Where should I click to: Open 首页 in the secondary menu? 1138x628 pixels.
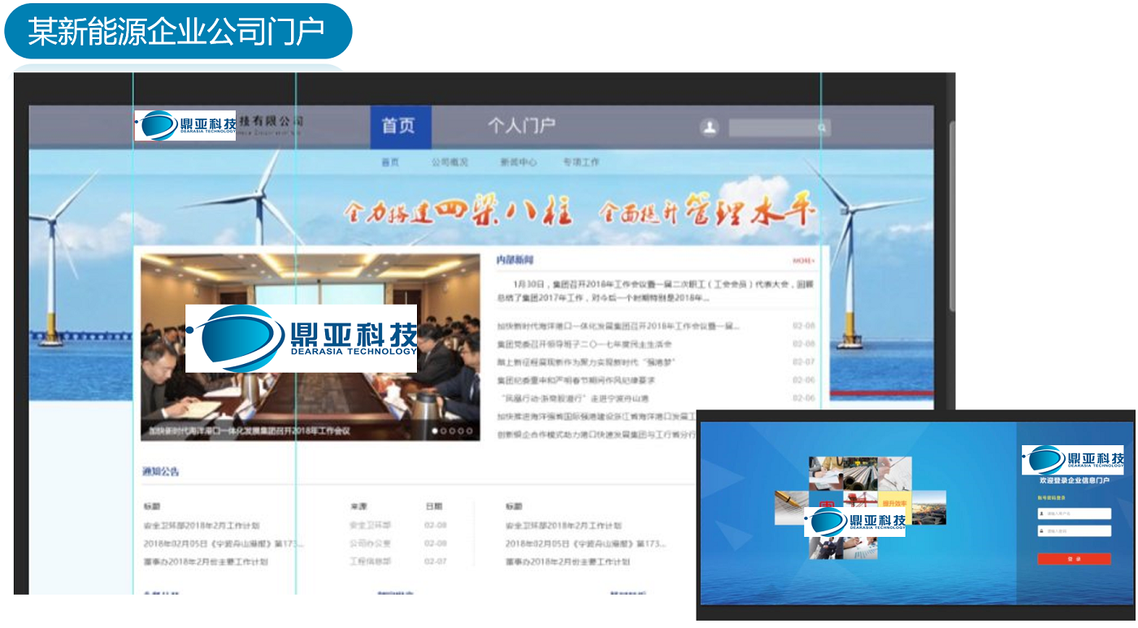tap(390, 162)
